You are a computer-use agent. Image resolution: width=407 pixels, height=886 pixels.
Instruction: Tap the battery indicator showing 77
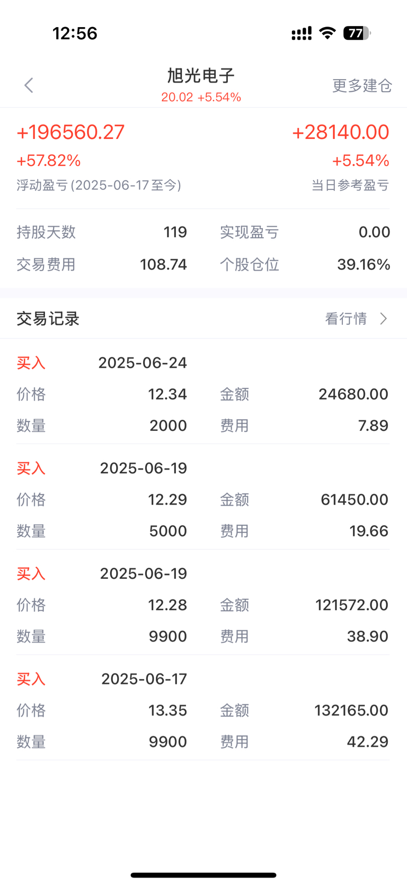[357, 33]
